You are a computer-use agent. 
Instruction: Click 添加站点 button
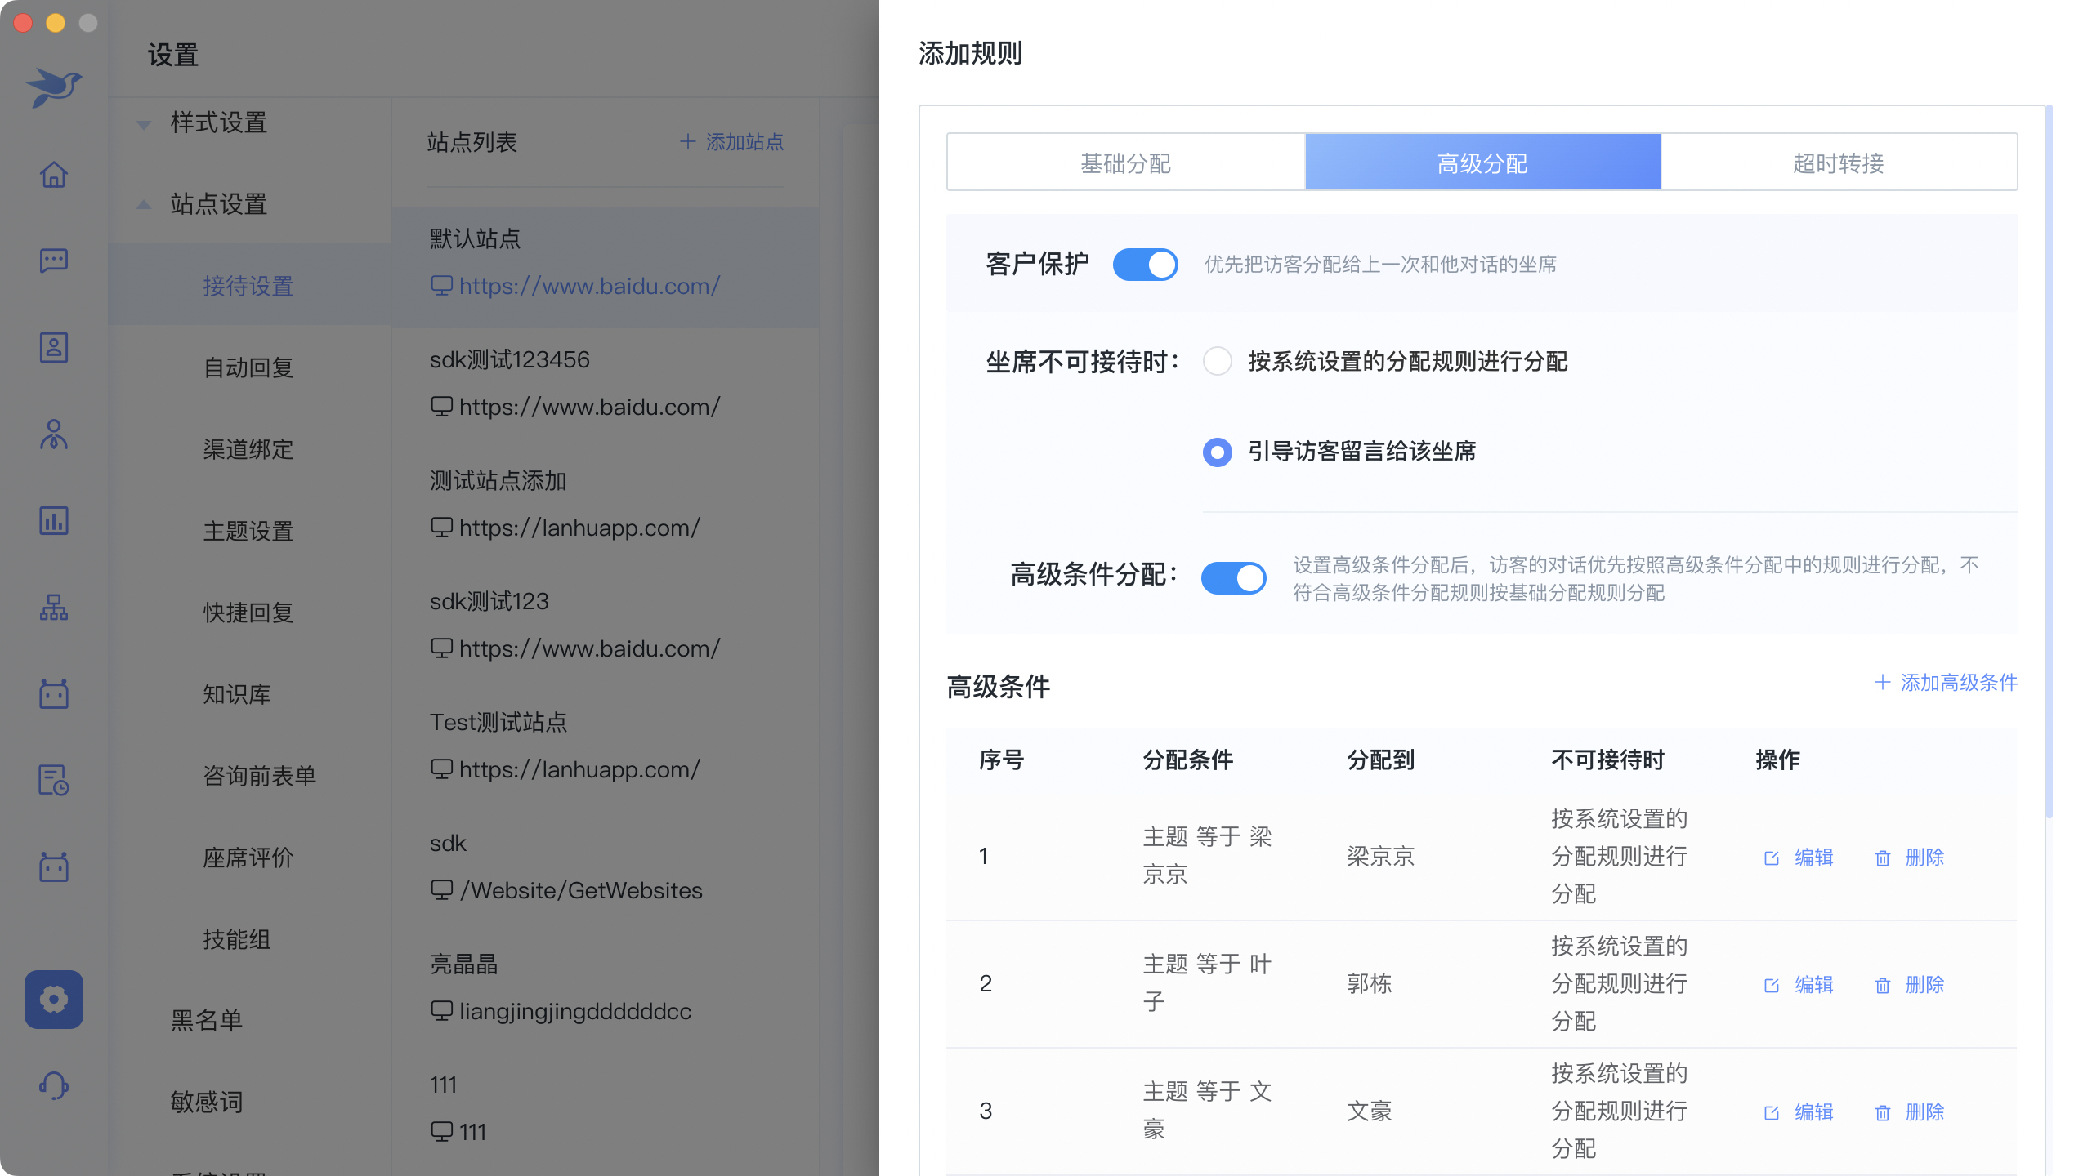pyautogui.click(x=732, y=142)
